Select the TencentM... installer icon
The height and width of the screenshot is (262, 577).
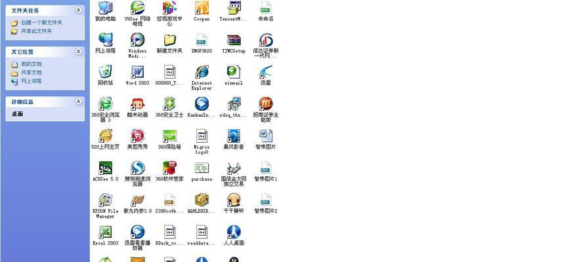pyautogui.click(x=233, y=8)
